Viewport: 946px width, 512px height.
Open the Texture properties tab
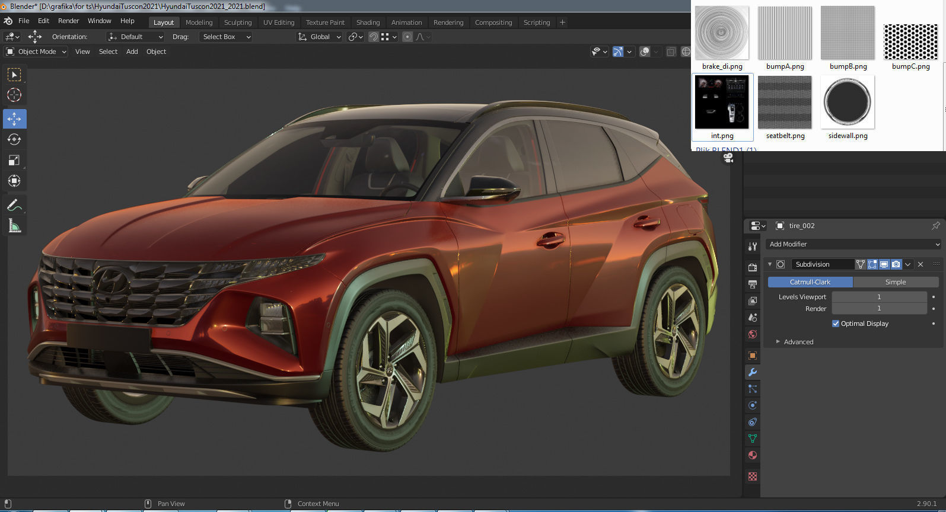point(753,476)
